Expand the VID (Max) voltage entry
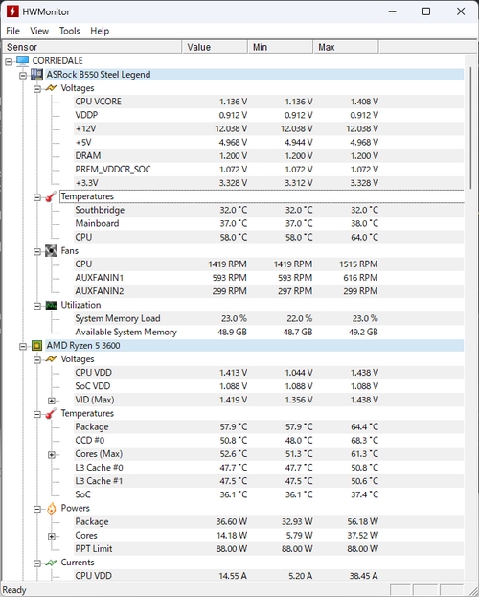This screenshot has width=479, height=597. (52, 401)
